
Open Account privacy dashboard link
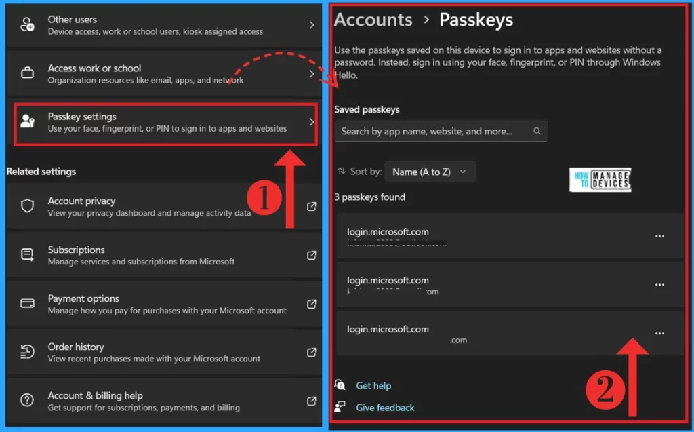[164, 206]
